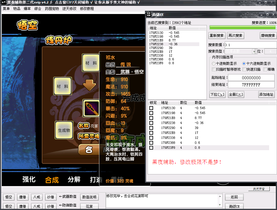Open the 菜单 menu
Viewport: 277px width, 210px height.
point(6,9)
